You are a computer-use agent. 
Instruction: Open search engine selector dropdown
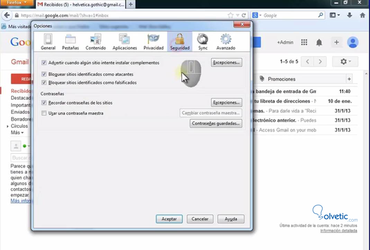click(257, 15)
